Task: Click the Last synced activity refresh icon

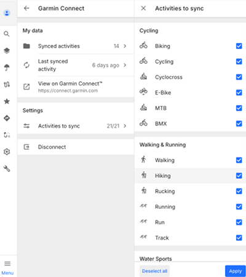Action: (x=26, y=65)
